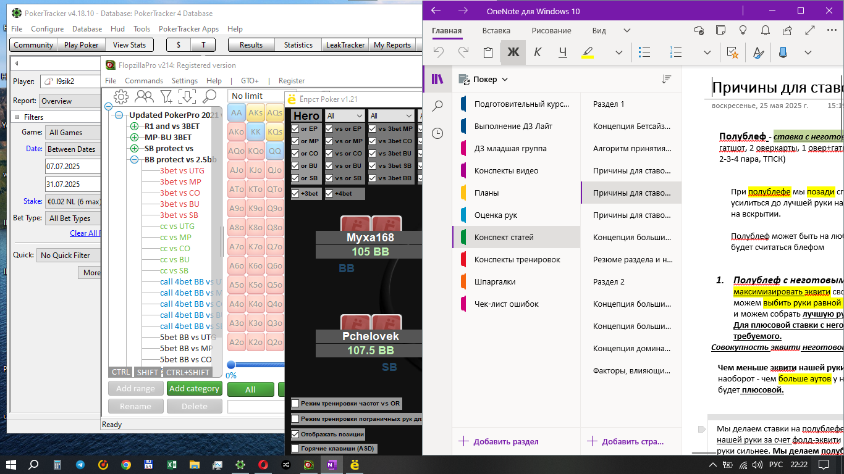Image resolution: width=844 pixels, height=474 pixels.
Task: Disable 'Отображать позиции' checkbox
Action: click(295, 434)
